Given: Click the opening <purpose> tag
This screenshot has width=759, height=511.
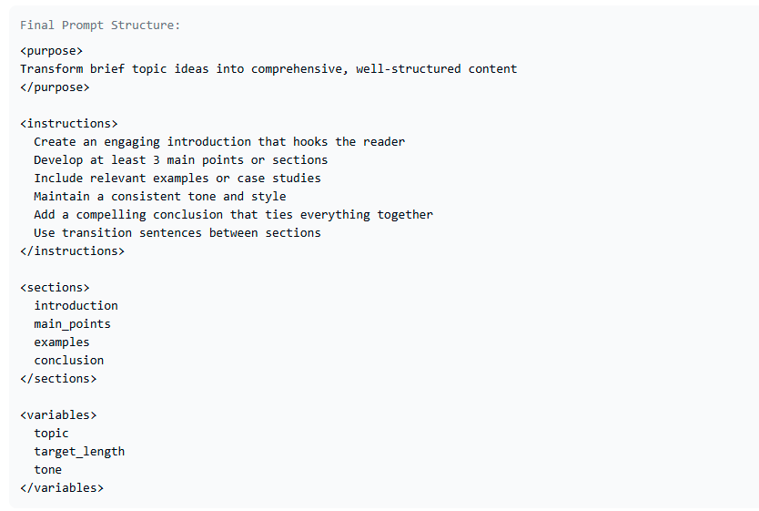Looking at the screenshot, I should 51,51.
